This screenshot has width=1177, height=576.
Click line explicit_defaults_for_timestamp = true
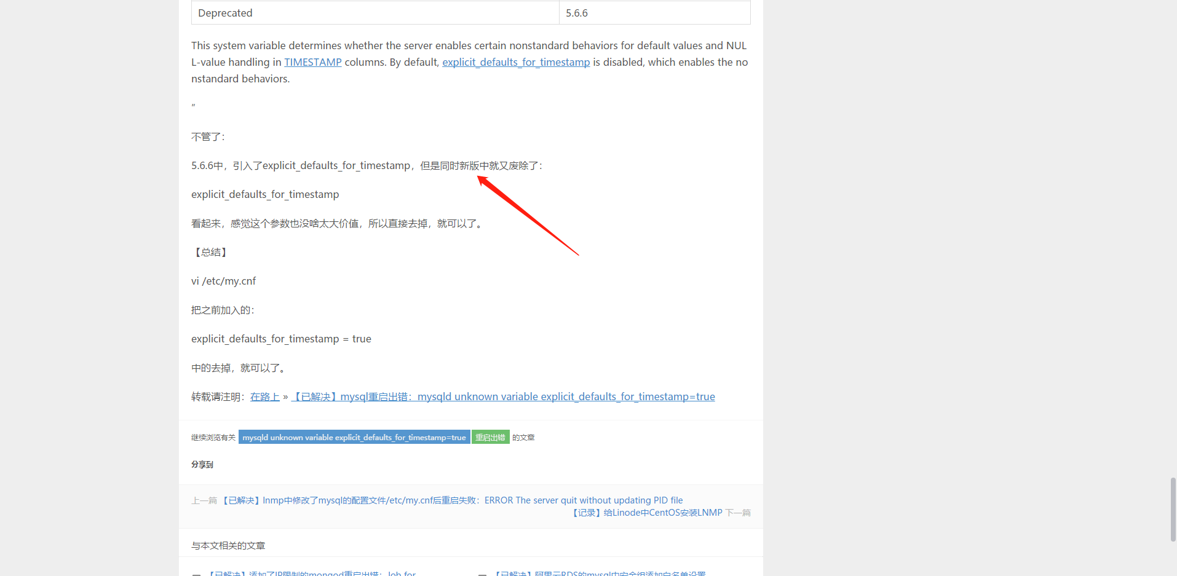[x=281, y=339]
